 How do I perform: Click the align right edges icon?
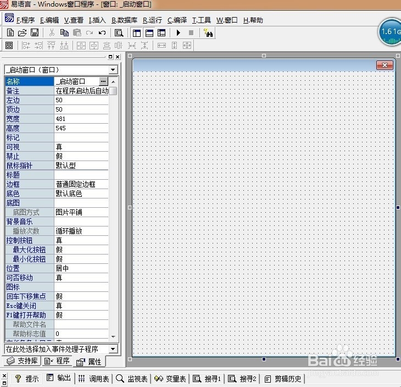pyautogui.click(x=38, y=46)
